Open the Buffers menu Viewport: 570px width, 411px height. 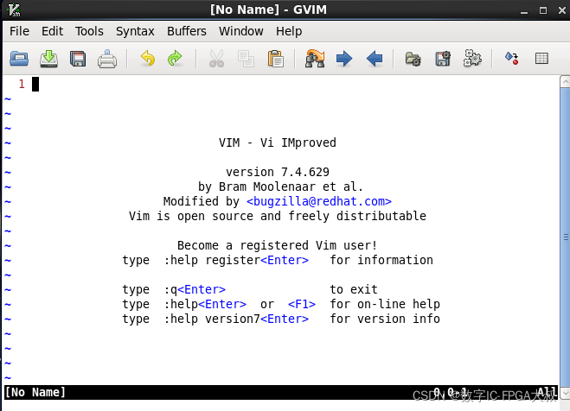187,31
